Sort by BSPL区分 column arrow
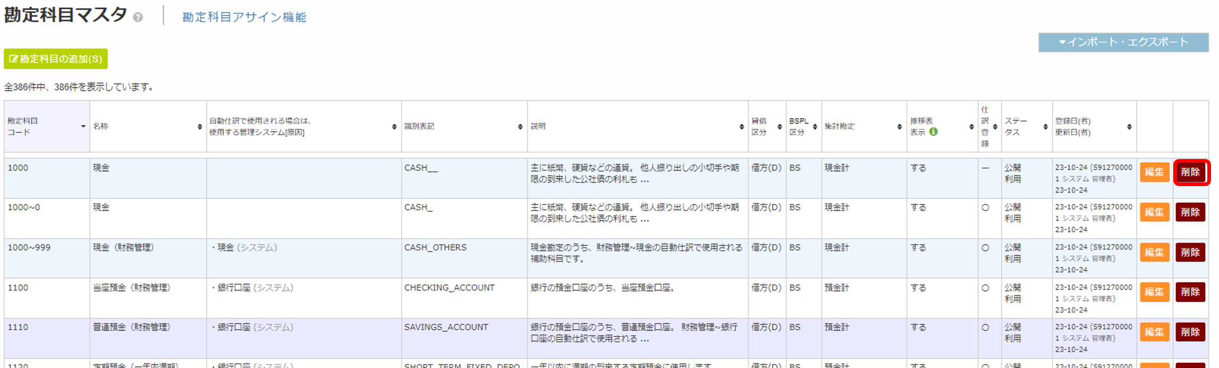The image size is (1219, 368). coord(814,127)
